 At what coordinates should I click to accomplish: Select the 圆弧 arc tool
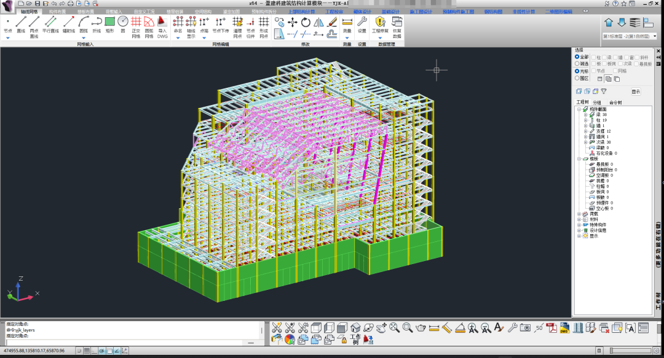coord(84,25)
